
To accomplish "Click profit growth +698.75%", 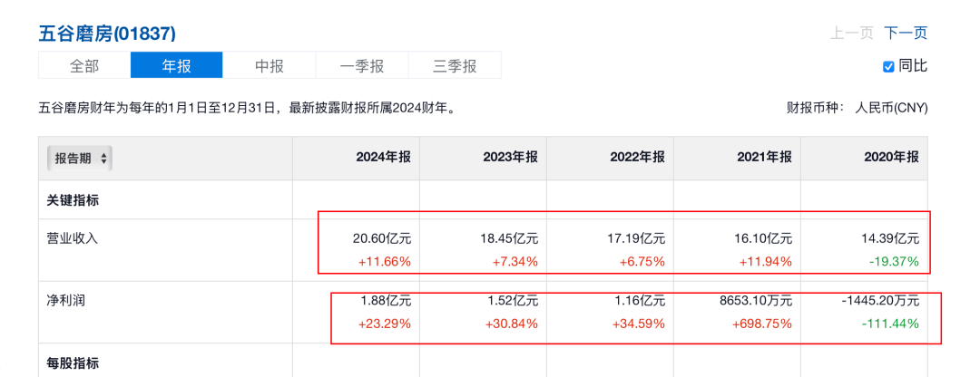I will [x=762, y=324].
